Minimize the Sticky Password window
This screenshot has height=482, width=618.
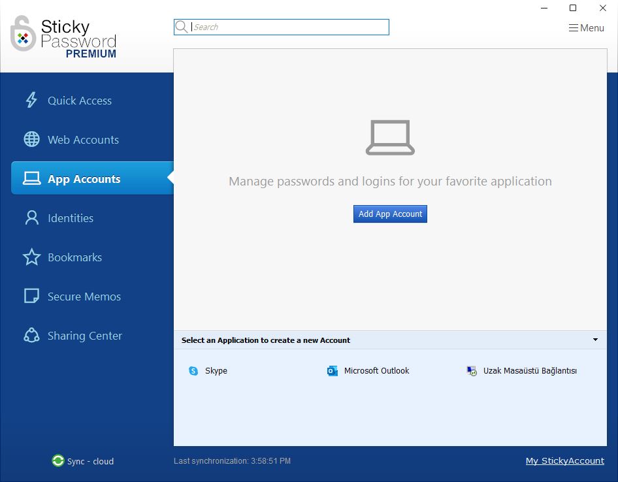click(x=544, y=8)
